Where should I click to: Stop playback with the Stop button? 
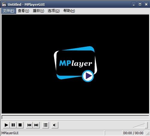click(x=20, y=125)
